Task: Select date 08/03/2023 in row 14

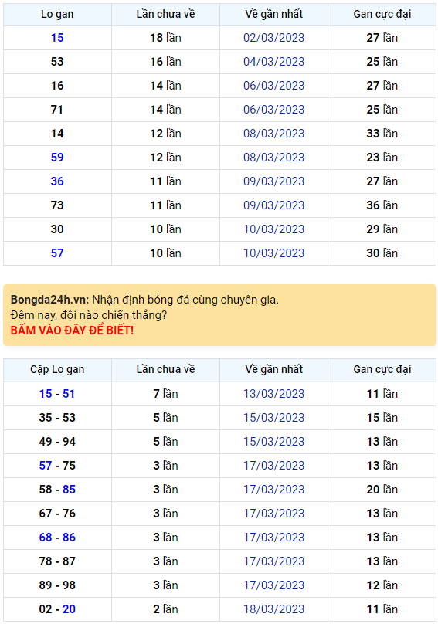Action: [x=274, y=134]
